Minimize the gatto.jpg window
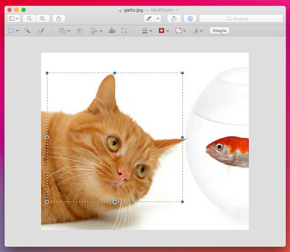Screen dimensions: 290x252 coord(17,10)
